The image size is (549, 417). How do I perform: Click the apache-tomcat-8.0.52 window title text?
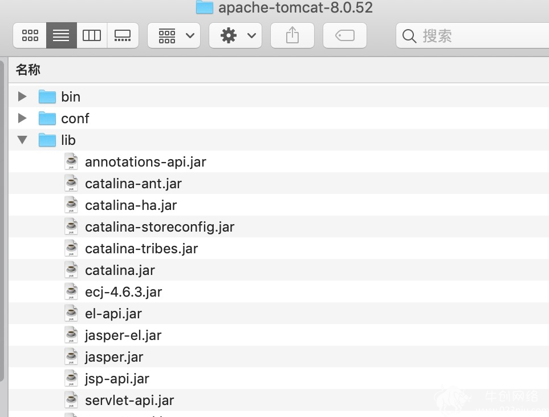pos(295,7)
